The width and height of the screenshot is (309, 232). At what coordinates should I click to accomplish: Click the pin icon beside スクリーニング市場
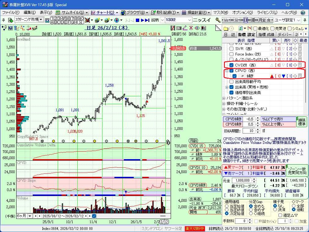click(11, 20)
